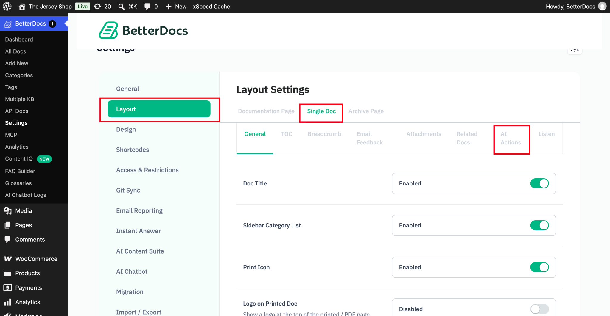Open FAQ Builder in sidebar

pos(20,171)
